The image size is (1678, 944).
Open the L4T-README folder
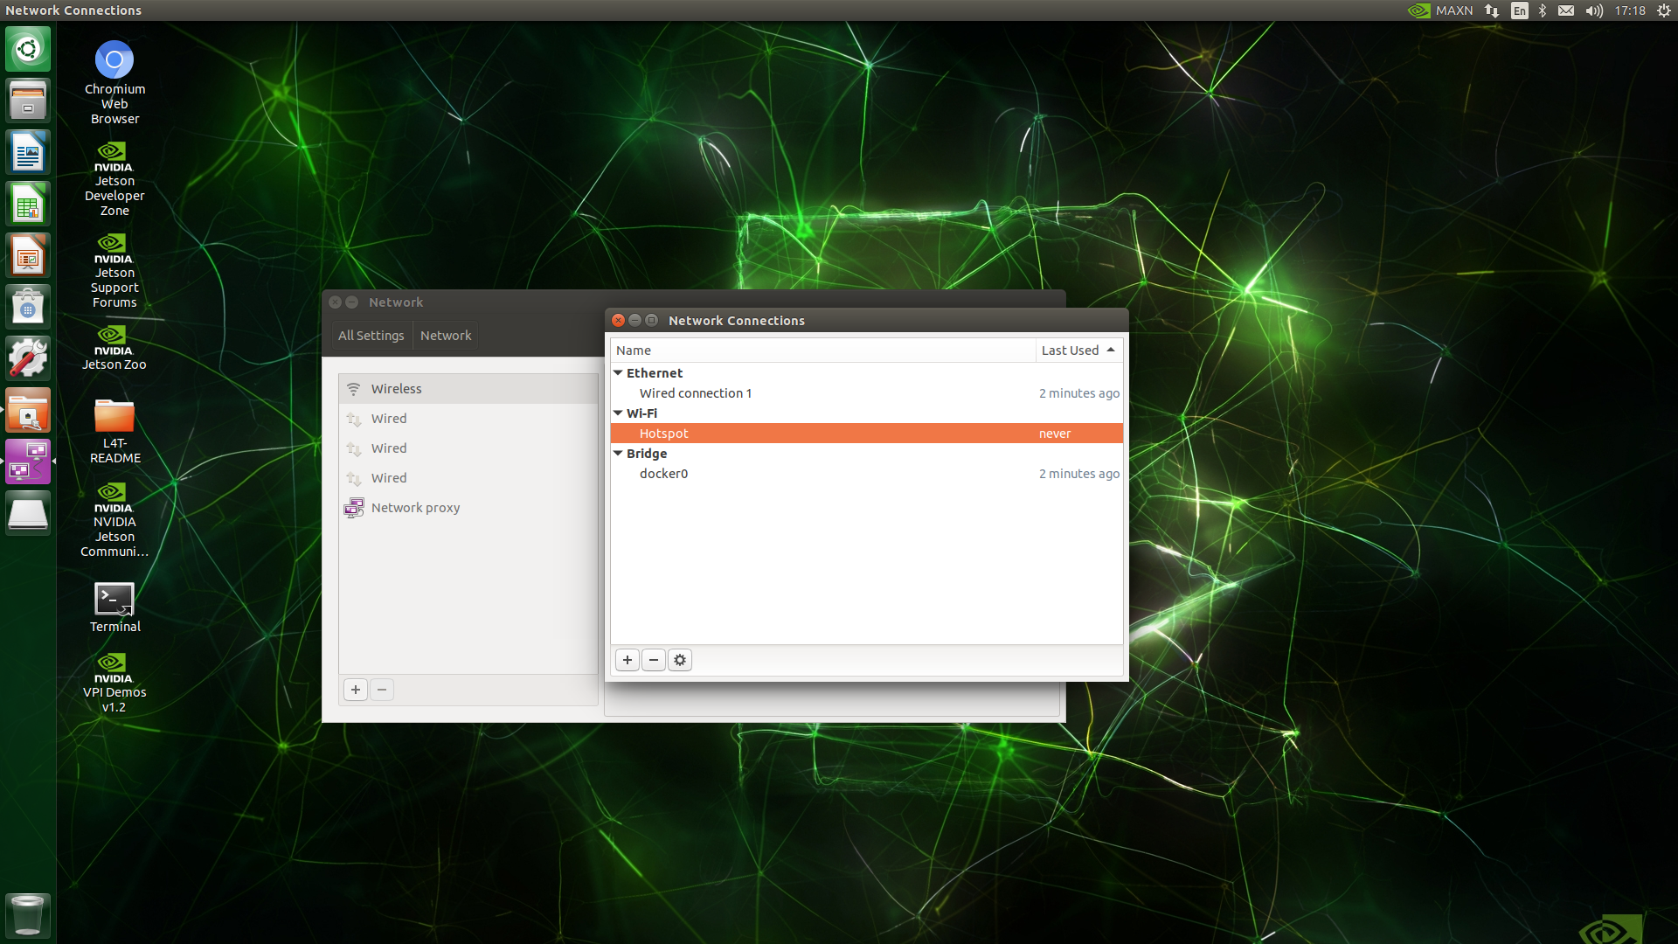(x=114, y=431)
